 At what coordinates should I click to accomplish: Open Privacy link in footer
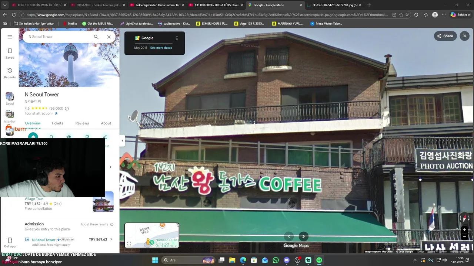click(443, 252)
